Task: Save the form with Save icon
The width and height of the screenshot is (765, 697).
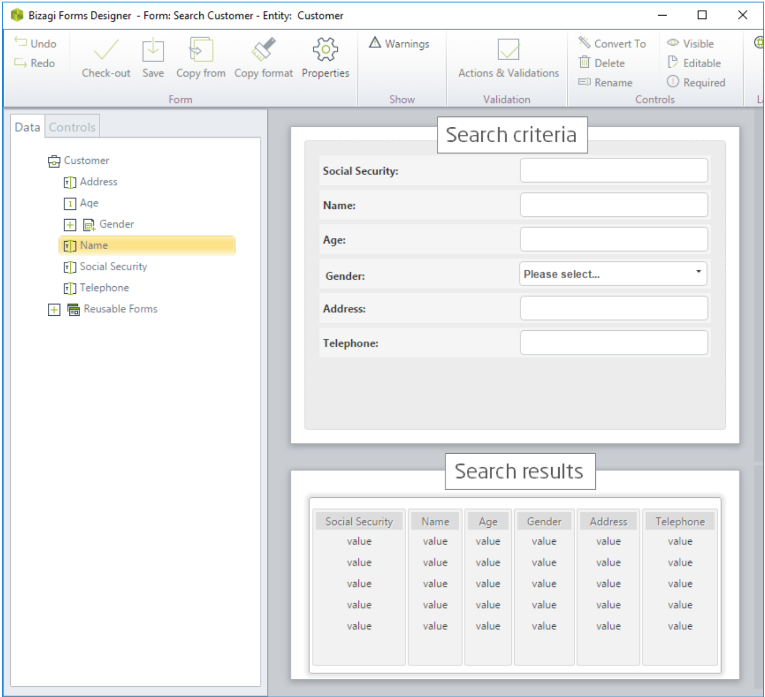Action: (153, 50)
